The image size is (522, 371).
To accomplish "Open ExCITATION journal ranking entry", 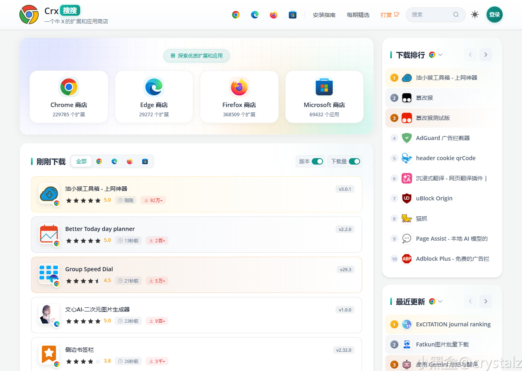I will 442,324.
